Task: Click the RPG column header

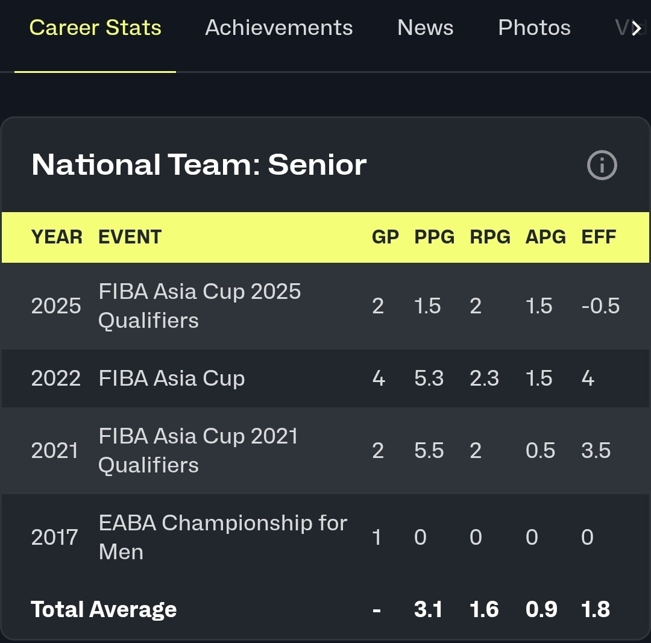Action: point(490,237)
